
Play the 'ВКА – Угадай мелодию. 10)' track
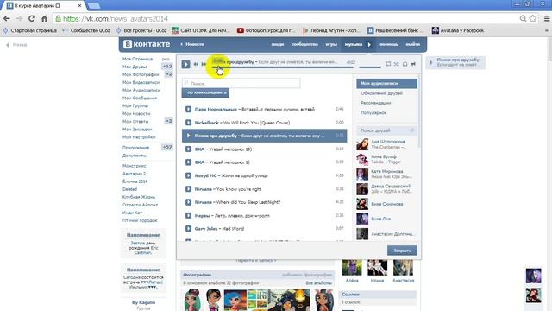188,149
